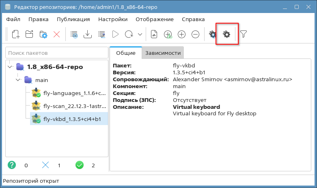The width and height of the screenshot is (317, 188).
Task: Click the circled plus add icon
Action: click(x=182, y=35)
